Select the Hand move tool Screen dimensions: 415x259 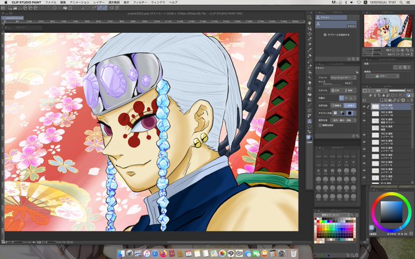coord(309,23)
